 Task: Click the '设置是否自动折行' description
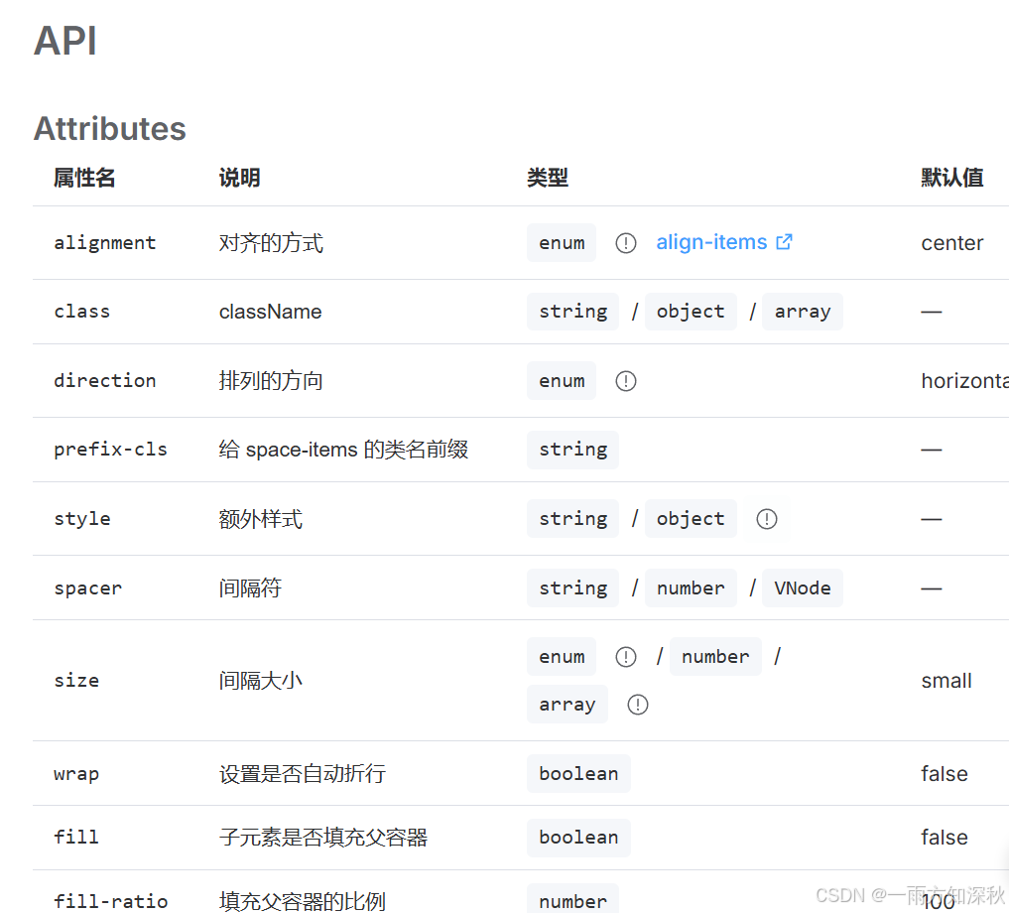(303, 773)
